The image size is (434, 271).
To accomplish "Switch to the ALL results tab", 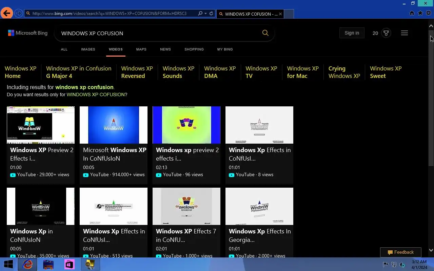I will tap(64, 49).
